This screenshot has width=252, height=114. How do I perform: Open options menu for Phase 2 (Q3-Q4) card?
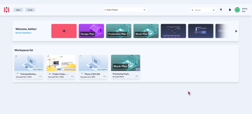[x=105, y=76]
